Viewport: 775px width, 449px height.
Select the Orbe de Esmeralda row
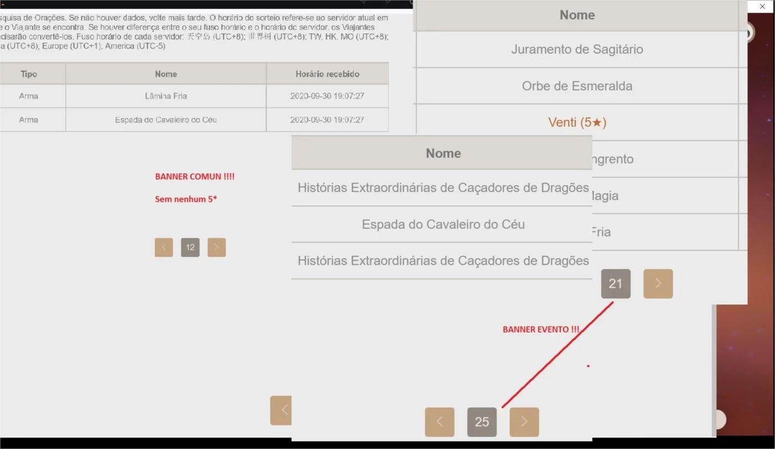[577, 86]
